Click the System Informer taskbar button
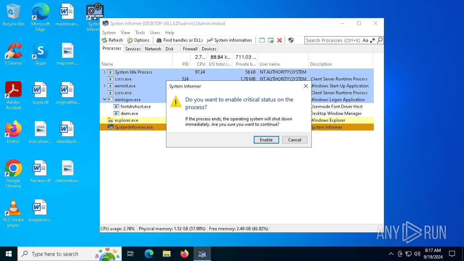The image size is (464, 261). pyautogui.click(x=202, y=254)
